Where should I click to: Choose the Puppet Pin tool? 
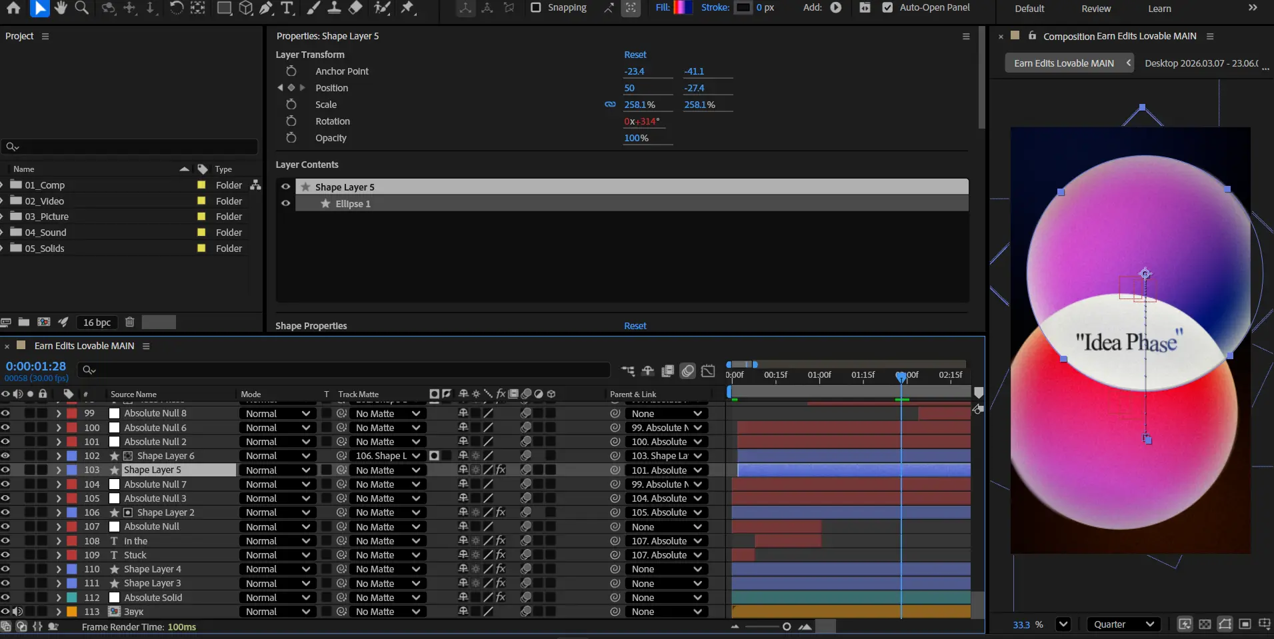408,8
